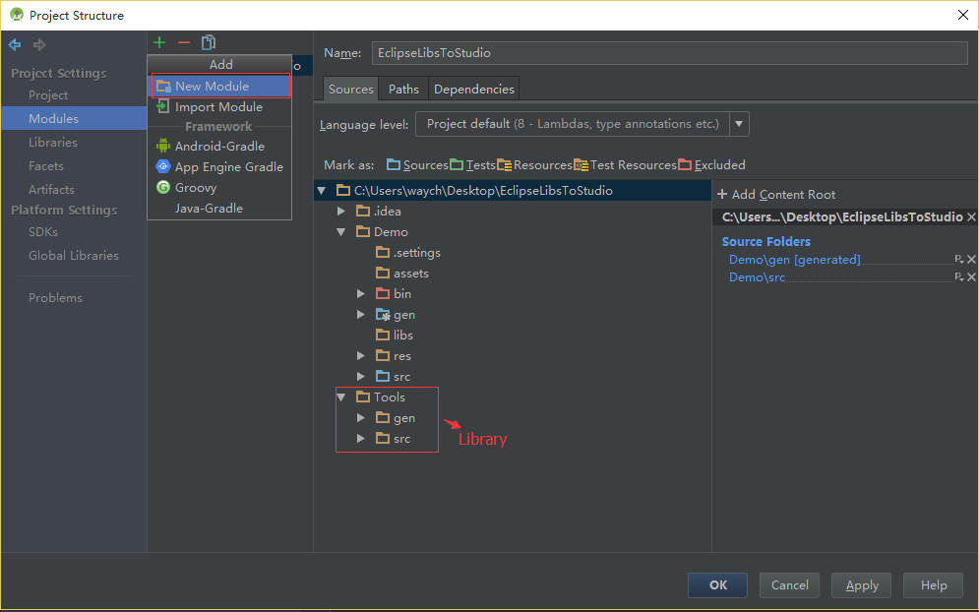Expand the res folder
Image resolution: width=979 pixels, height=612 pixels.
pyautogui.click(x=361, y=356)
